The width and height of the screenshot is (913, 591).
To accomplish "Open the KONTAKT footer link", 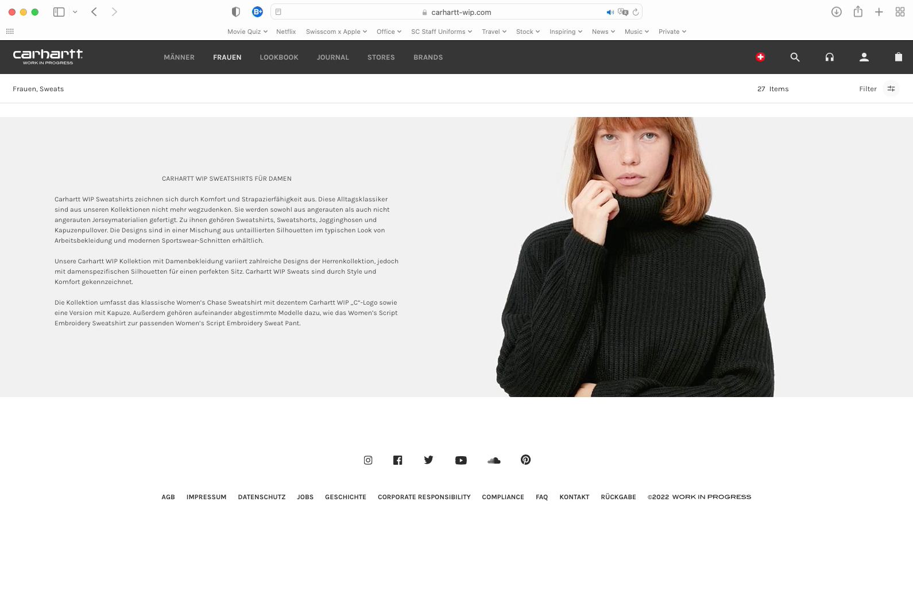I will point(575,497).
